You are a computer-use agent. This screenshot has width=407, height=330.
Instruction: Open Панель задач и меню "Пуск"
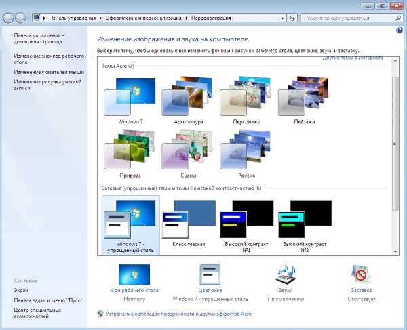(48, 300)
